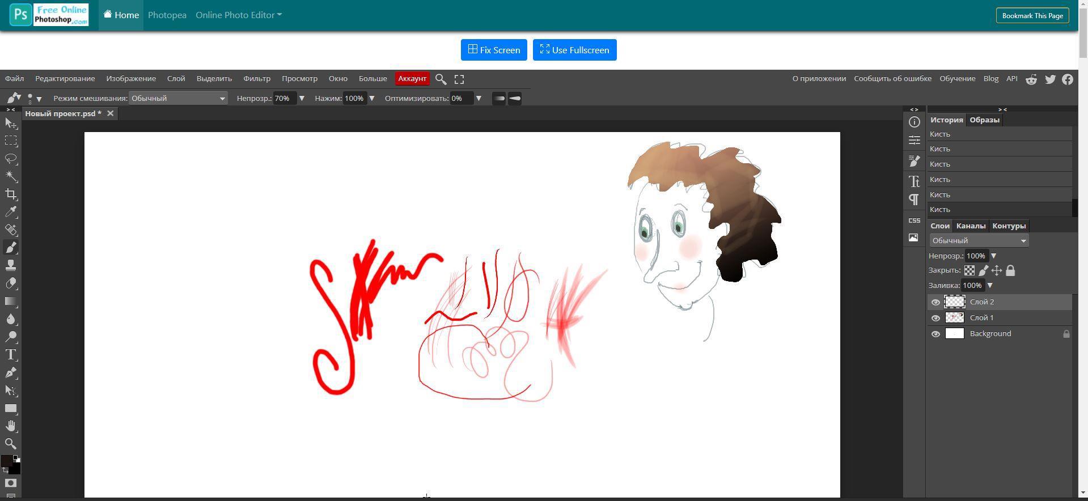The width and height of the screenshot is (1088, 501).
Task: Select the Type tool in toolbar
Action: point(11,355)
